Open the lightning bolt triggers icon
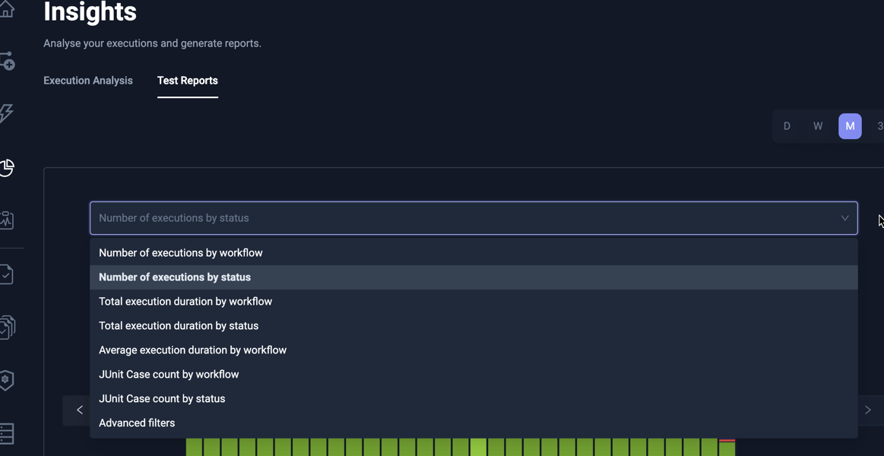The width and height of the screenshot is (884, 456). tap(5, 113)
